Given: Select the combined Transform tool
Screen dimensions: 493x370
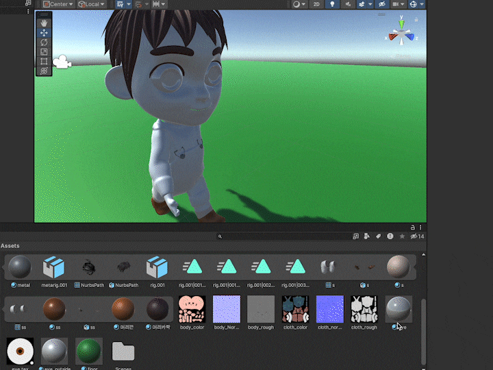Looking at the screenshot, I should click(x=44, y=71).
